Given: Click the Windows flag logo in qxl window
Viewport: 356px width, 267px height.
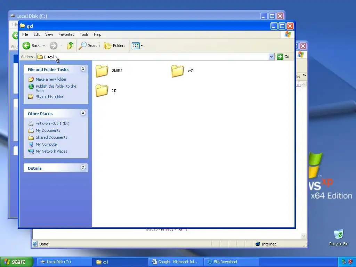Looking at the screenshot, I should (x=288, y=34).
